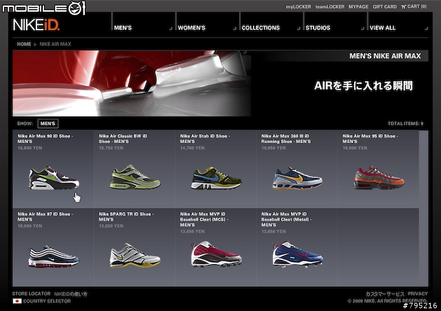Click the NIKE AIR MAX breadcrumb
The width and height of the screenshot is (441, 311).
click(x=55, y=44)
